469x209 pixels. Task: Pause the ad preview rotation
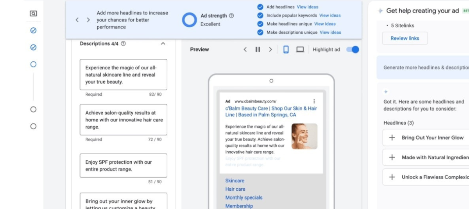[258, 50]
